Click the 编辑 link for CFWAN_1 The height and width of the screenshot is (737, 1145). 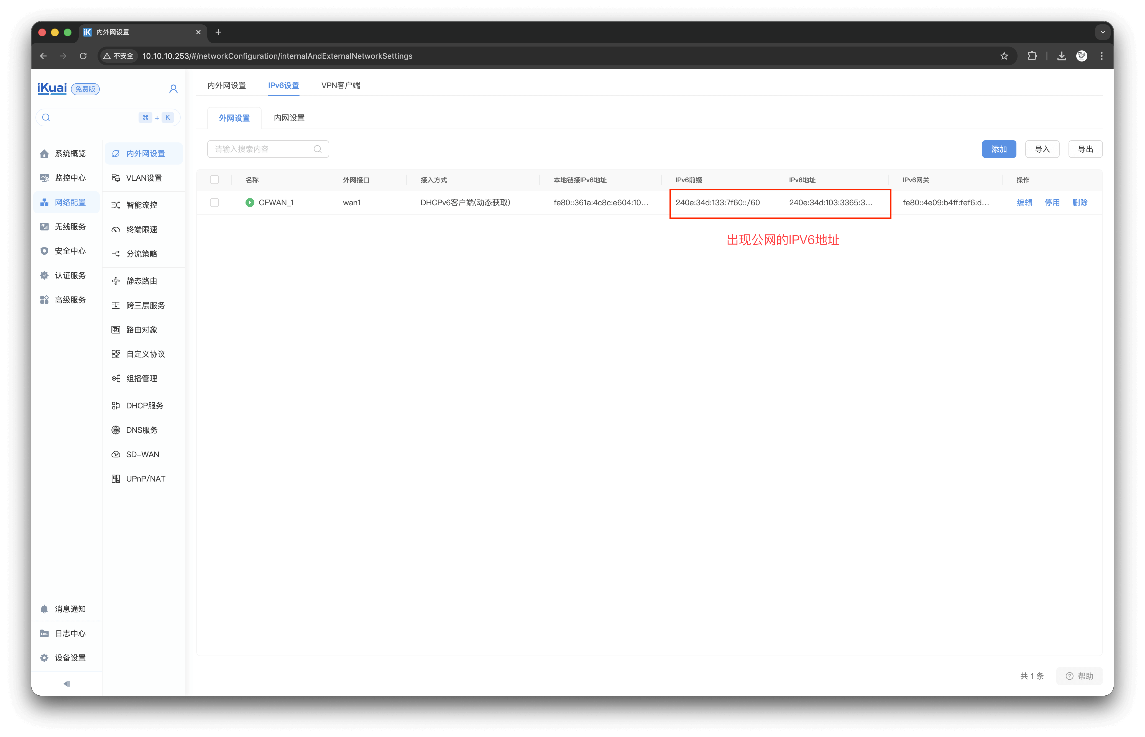click(x=1024, y=203)
